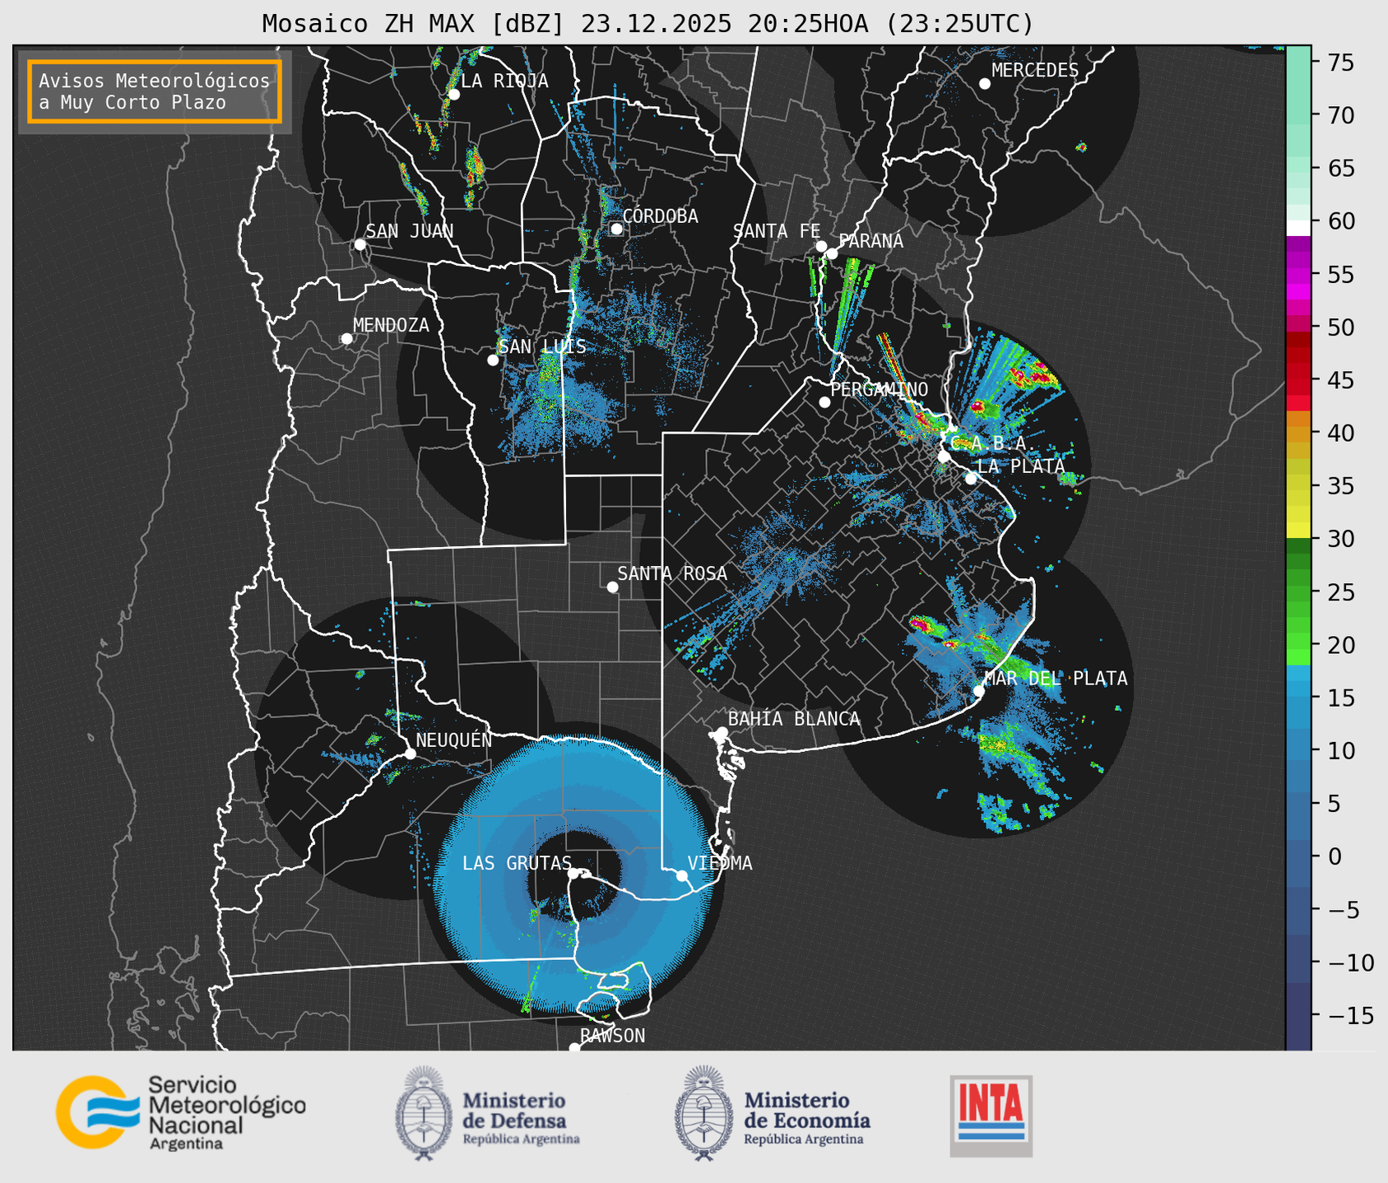Click the CORDOBA city marker dot
Viewport: 1388px width, 1183px height.
click(616, 229)
